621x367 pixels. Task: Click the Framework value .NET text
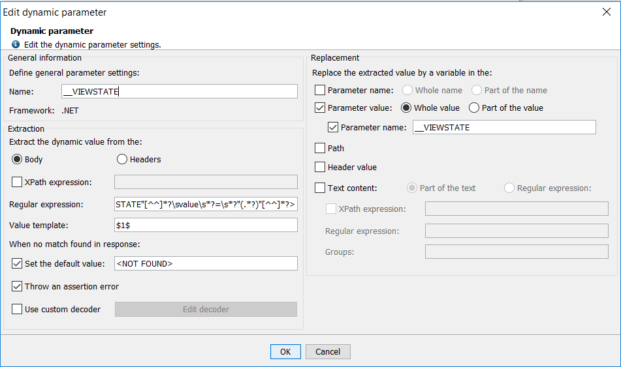pos(70,110)
